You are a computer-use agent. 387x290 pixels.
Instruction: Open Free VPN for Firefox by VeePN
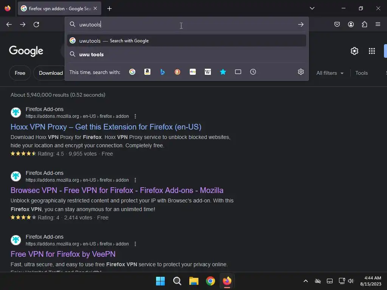(x=63, y=254)
